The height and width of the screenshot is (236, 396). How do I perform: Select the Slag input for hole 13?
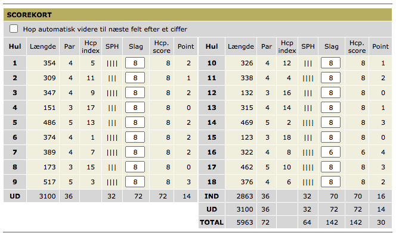pos(330,108)
